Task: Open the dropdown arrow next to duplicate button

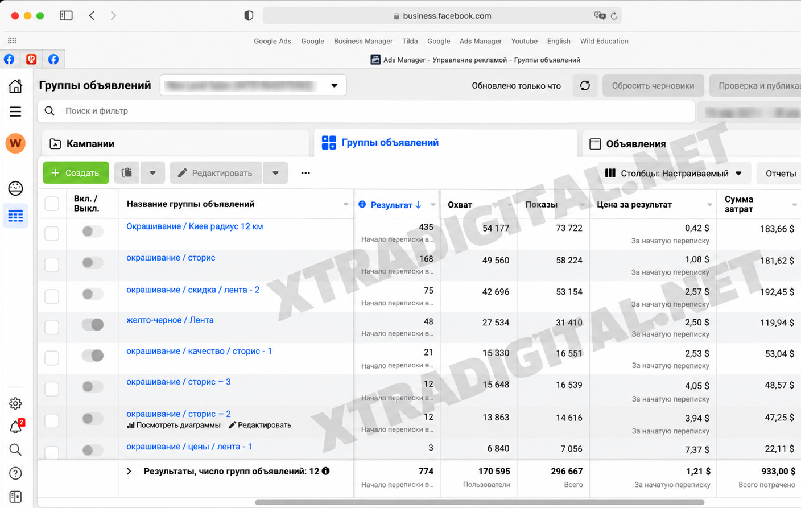Action: point(152,172)
